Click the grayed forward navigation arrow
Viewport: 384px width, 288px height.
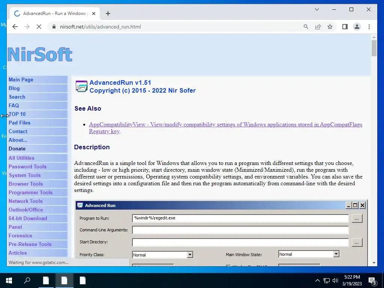[x=27, y=27]
